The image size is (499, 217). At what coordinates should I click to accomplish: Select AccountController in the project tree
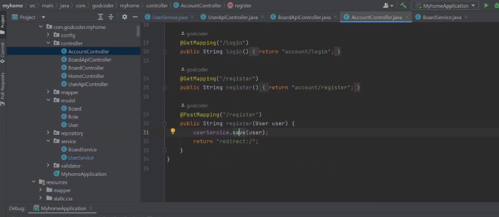point(88,51)
